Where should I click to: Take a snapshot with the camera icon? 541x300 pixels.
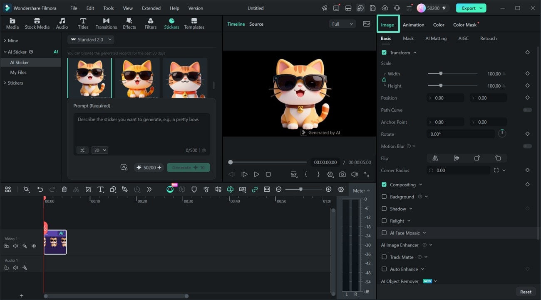[x=342, y=174]
